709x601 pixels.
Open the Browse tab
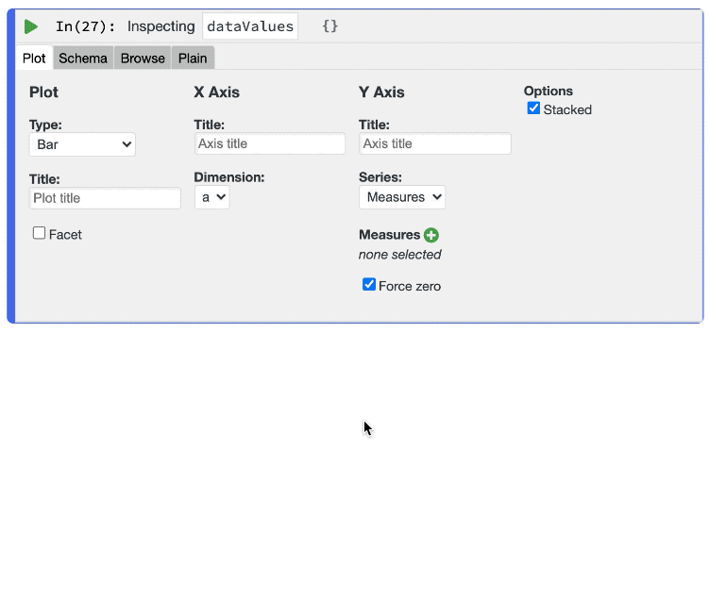click(143, 58)
